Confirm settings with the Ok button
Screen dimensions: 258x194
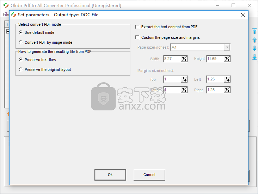coord(110,175)
